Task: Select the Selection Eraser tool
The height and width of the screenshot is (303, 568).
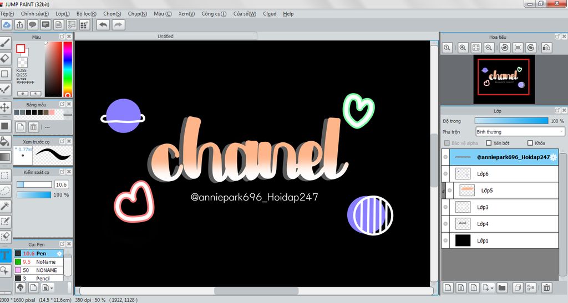Action: [x=4, y=237]
